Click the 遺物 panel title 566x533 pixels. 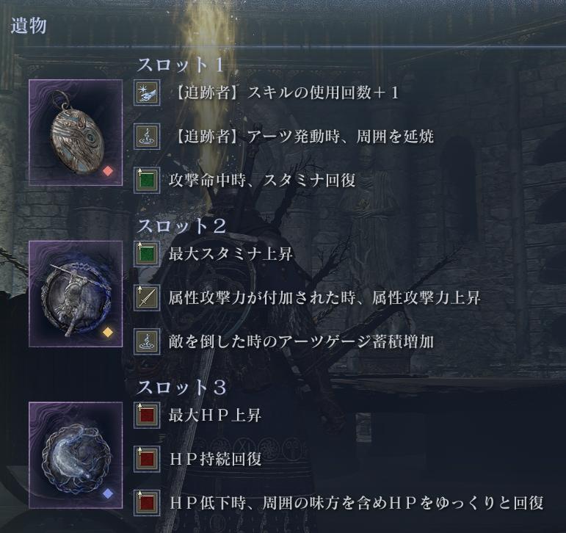pyautogui.click(x=29, y=26)
